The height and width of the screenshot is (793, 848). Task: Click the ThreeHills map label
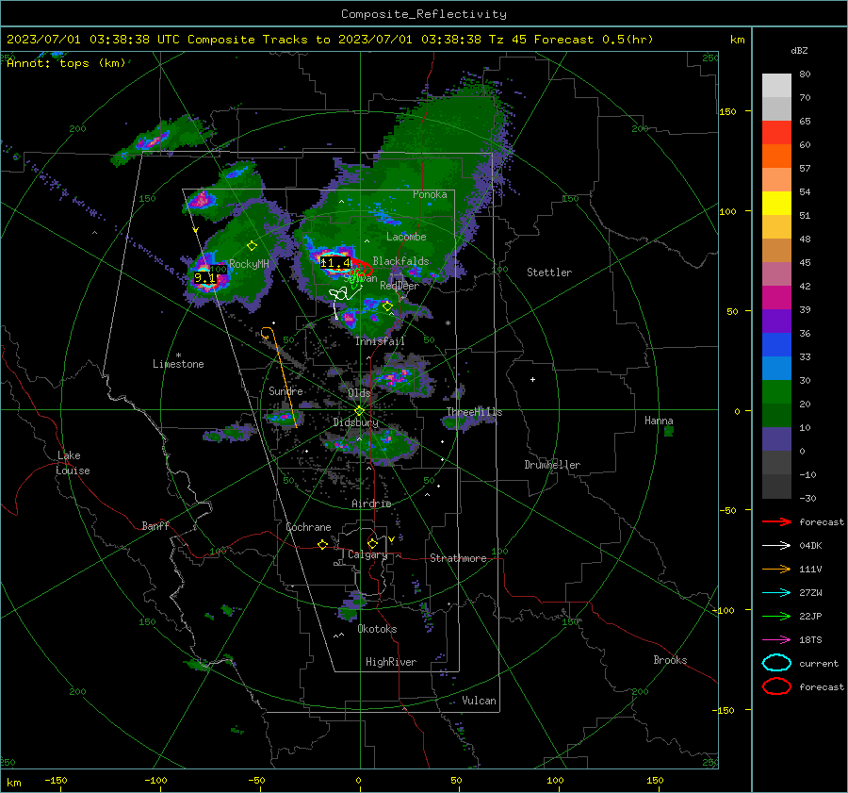tap(474, 412)
